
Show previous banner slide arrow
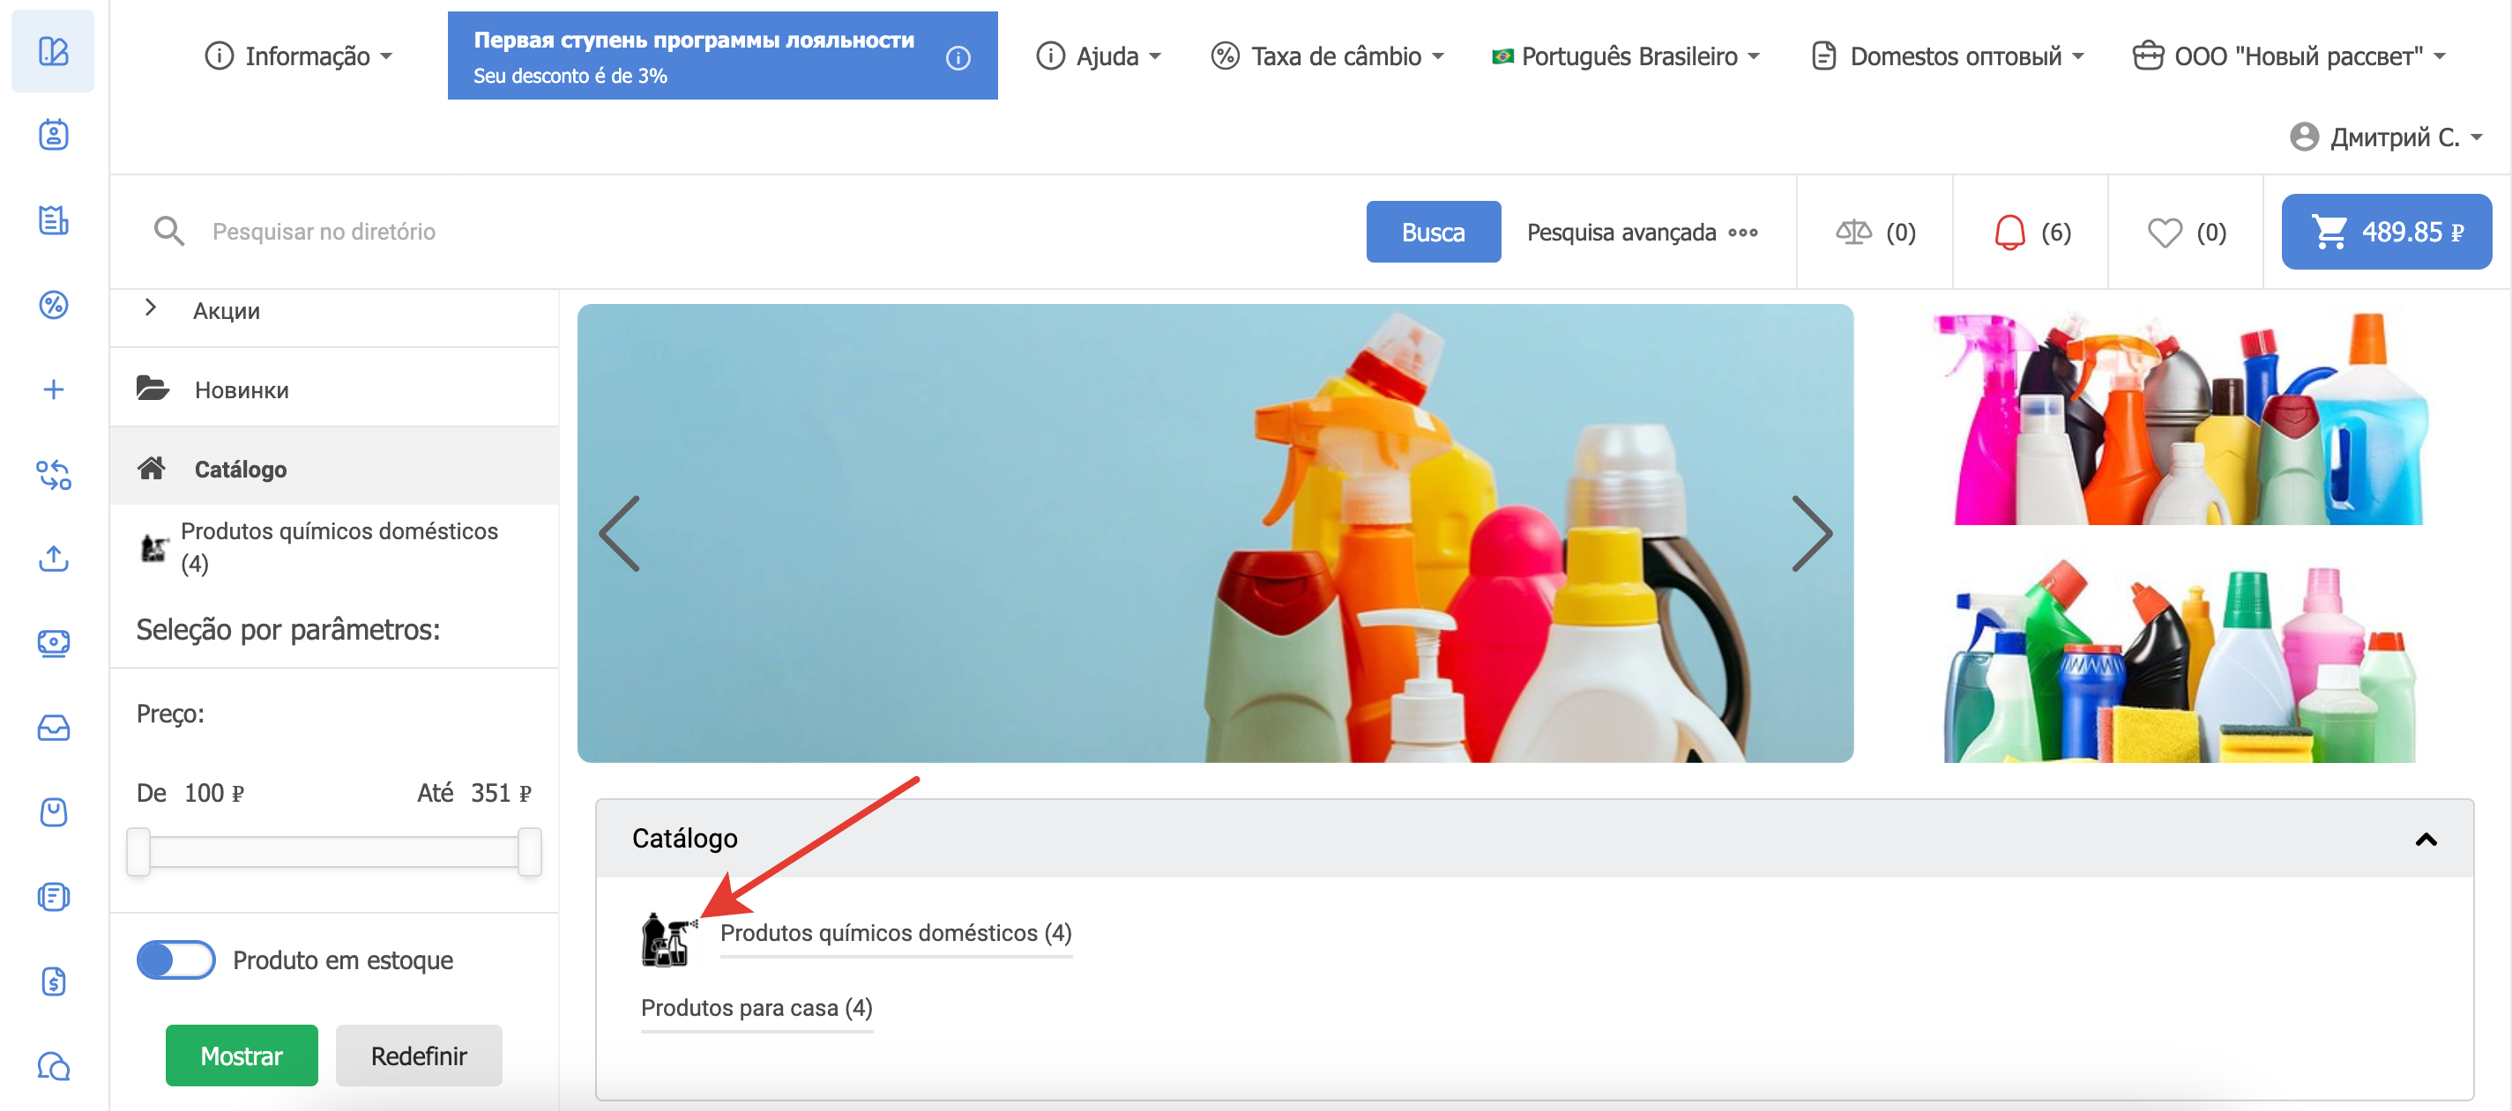pyautogui.click(x=620, y=533)
